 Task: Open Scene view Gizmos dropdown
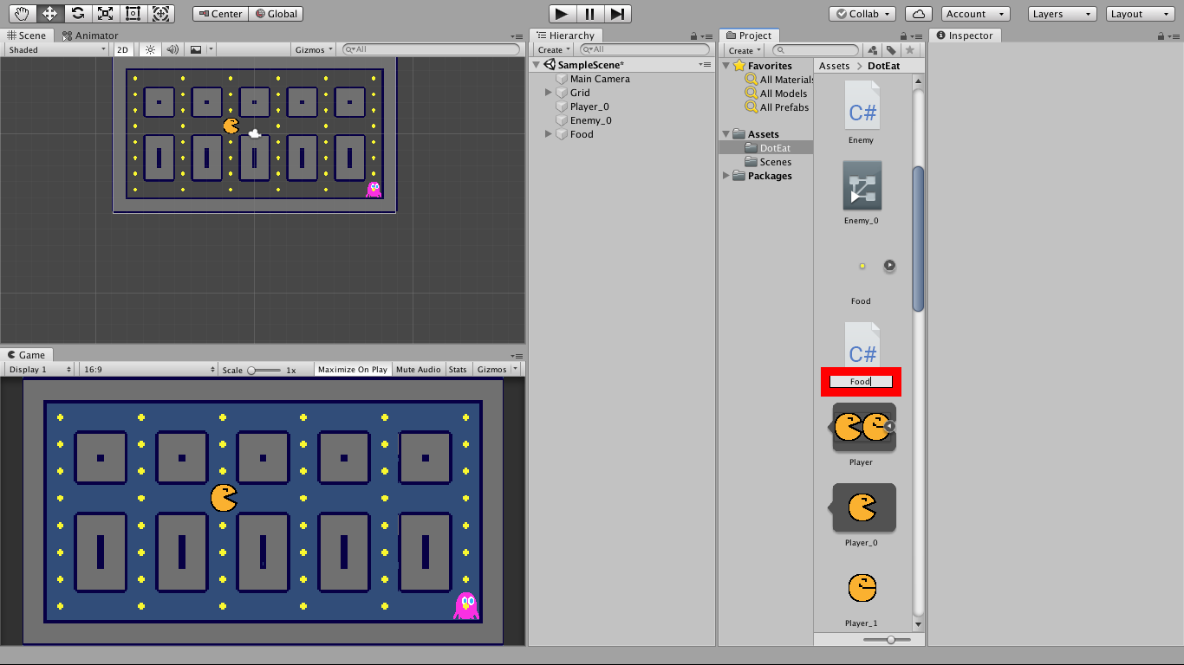click(316, 49)
